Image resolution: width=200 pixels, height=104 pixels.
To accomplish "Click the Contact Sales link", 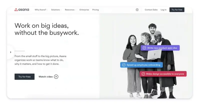I will [151, 10].
